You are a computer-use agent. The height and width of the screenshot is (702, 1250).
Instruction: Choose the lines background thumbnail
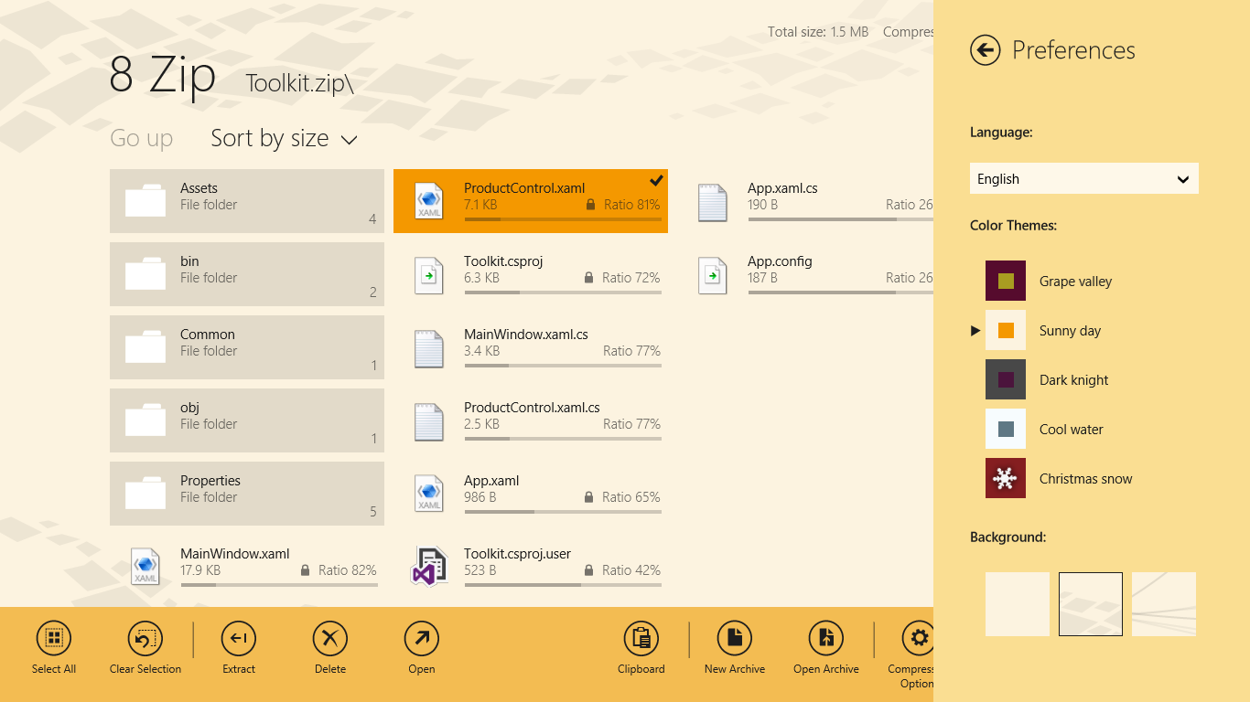pos(1164,604)
